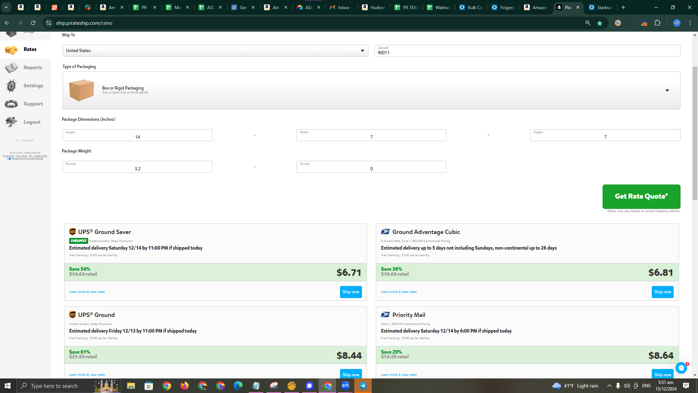Go back to the previous page
Viewport: 698px width, 393px height.
(7, 23)
